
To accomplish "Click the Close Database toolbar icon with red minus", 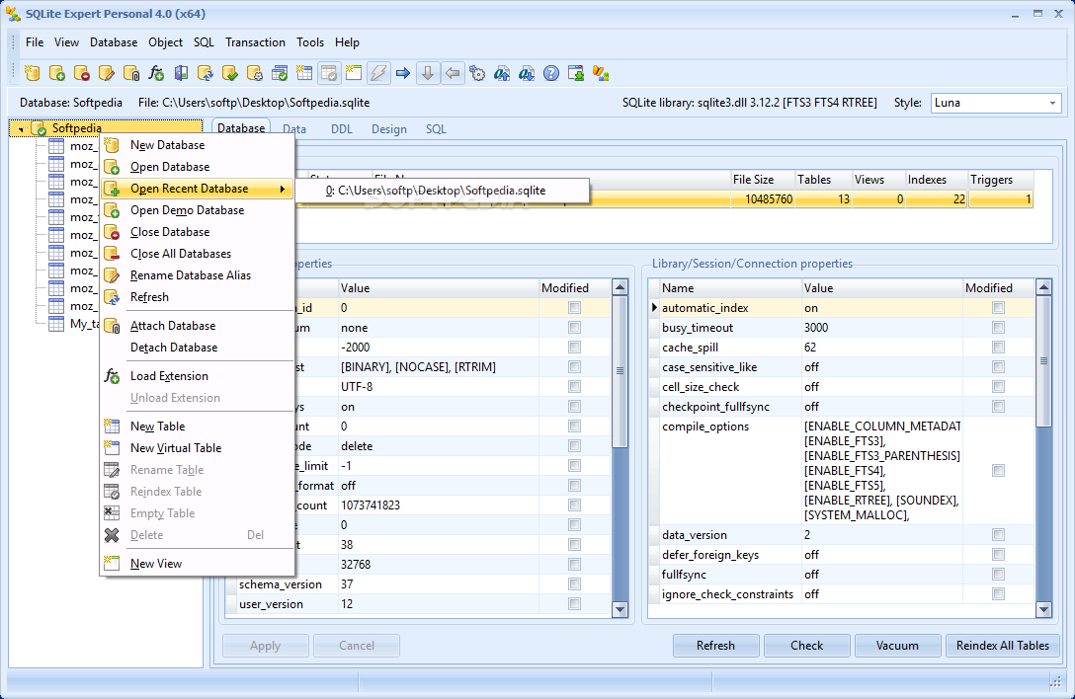I will point(82,73).
